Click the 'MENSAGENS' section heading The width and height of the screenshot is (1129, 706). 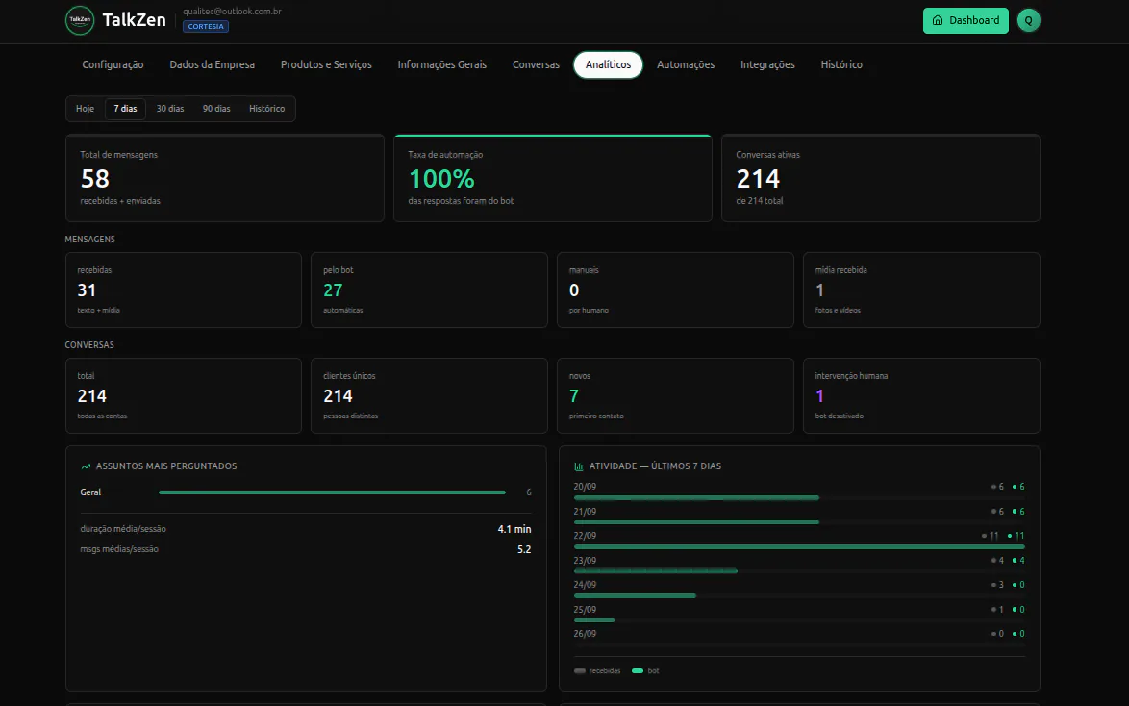90,240
